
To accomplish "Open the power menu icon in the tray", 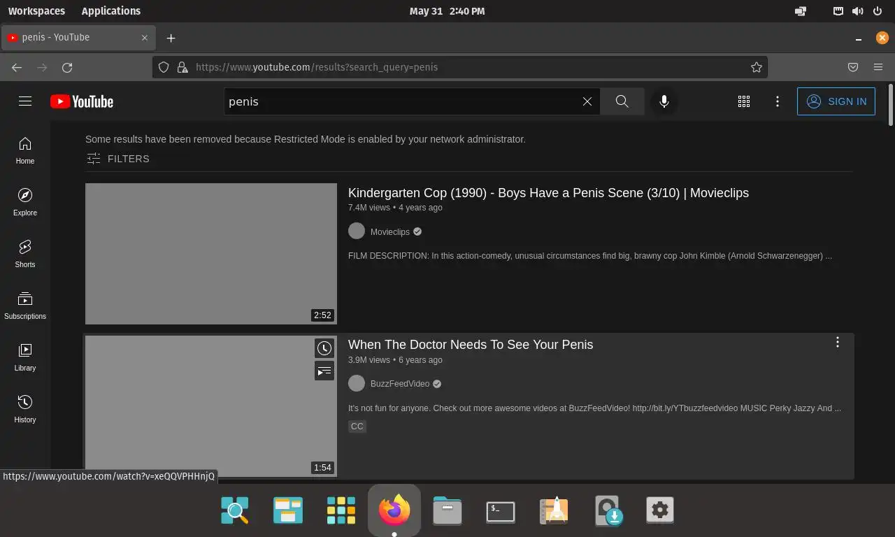I will pos(878,11).
